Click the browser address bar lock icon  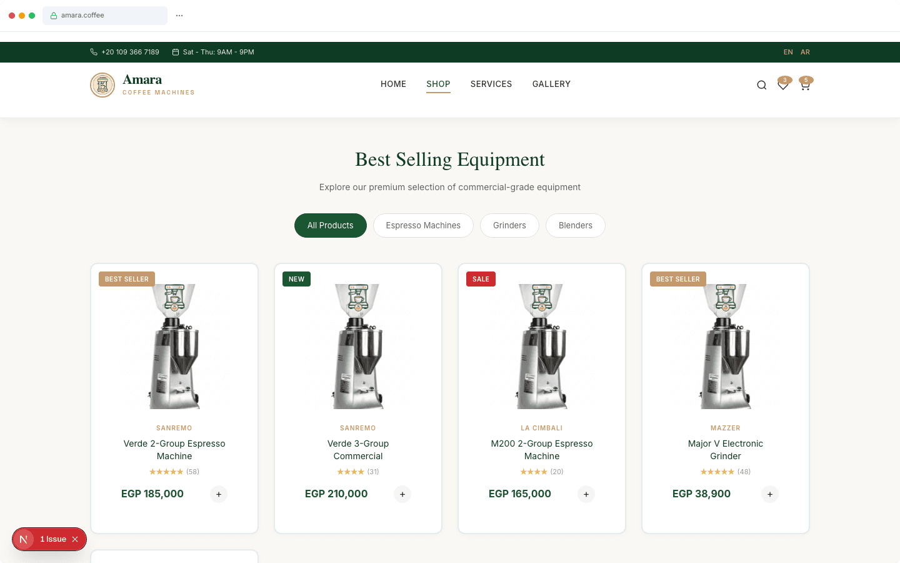click(54, 16)
